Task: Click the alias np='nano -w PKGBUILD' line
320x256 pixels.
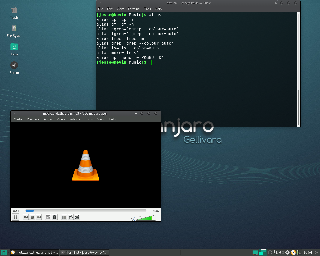Action: tap(130, 58)
